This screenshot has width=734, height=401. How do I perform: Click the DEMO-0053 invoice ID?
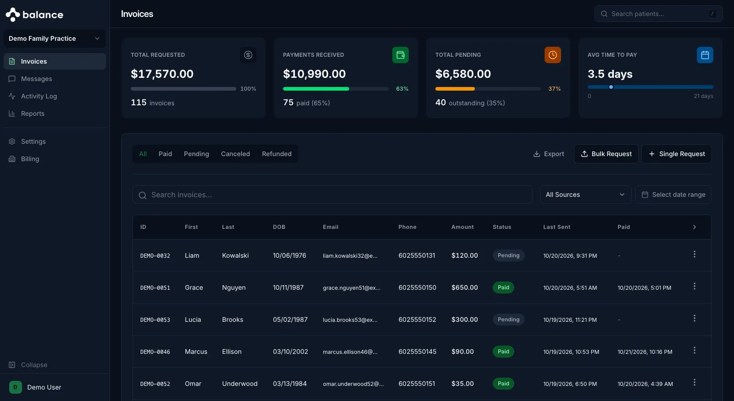pos(155,320)
